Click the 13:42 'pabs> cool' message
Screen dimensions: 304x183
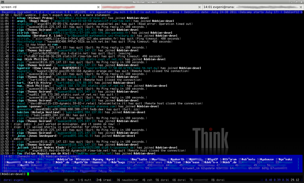(x=15, y=139)
